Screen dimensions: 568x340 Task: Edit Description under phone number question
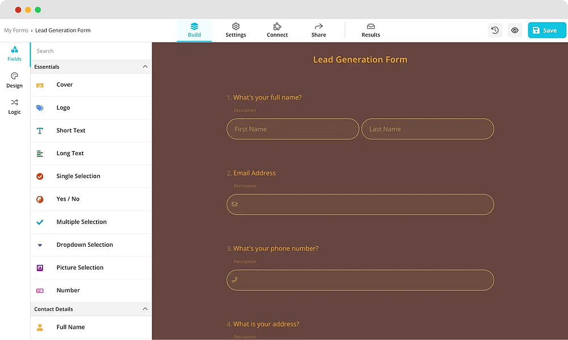[x=244, y=262]
